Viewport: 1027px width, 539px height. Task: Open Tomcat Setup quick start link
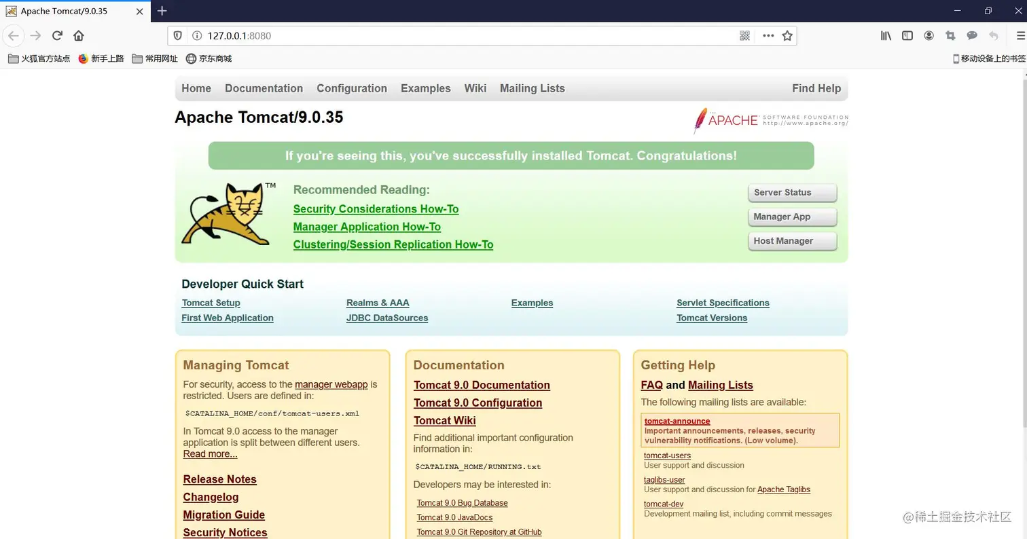point(211,303)
